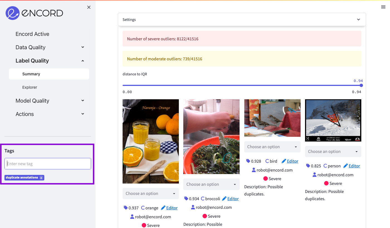Viewport: 390px width, 228px height.
Task: Open tag dropdown under the bird image
Action: click(272, 147)
